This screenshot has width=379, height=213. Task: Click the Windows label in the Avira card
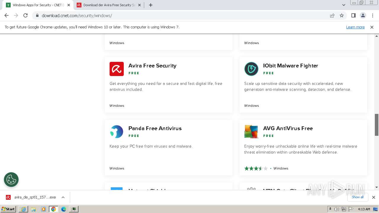(x=117, y=106)
